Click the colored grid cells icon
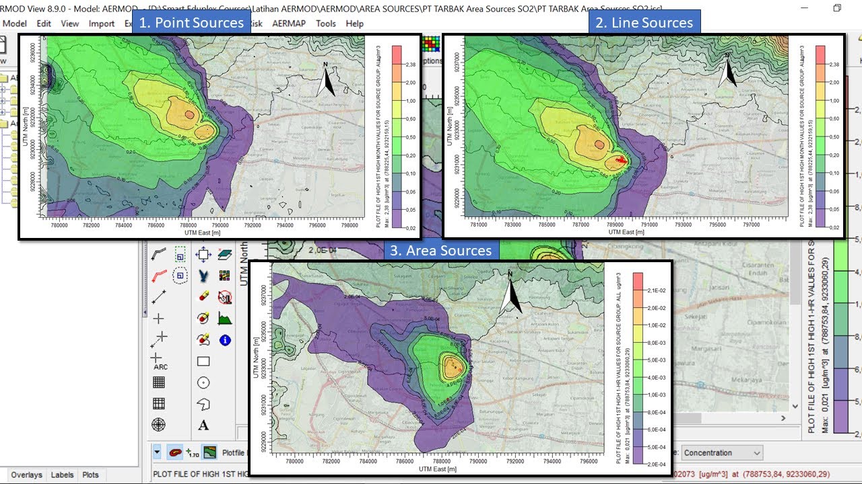 (225, 275)
